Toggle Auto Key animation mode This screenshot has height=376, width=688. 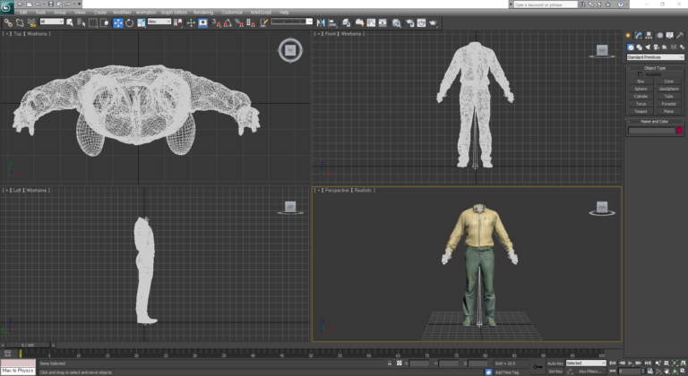(555, 363)
